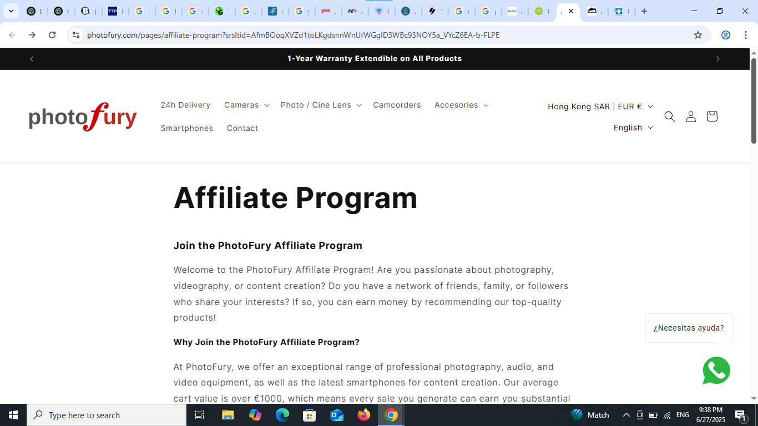This screenshot has width=758, height=426.
Task: Click the '1-Year Warranty Extendible' announcement text
Action: coord(375,59)
